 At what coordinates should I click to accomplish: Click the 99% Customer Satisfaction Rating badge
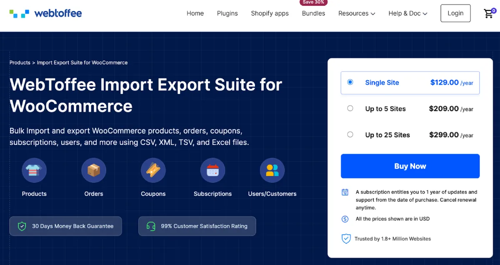[x=197, y=226]
